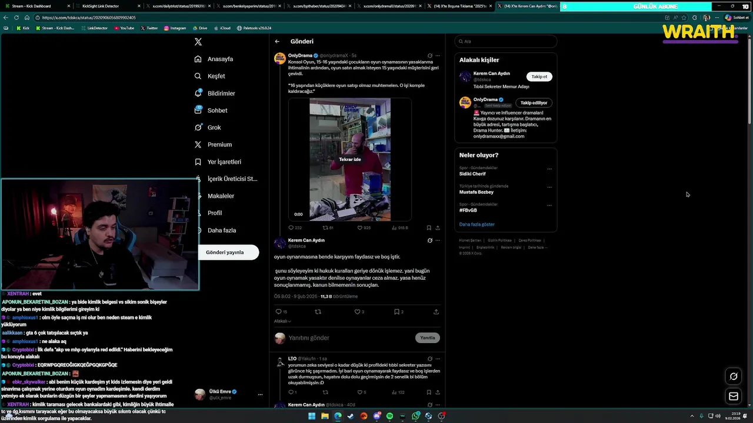Open the Instagram bookmark in the bookmarks bar
The height and width of the screenshot is (423, 753).
(175, 28)
